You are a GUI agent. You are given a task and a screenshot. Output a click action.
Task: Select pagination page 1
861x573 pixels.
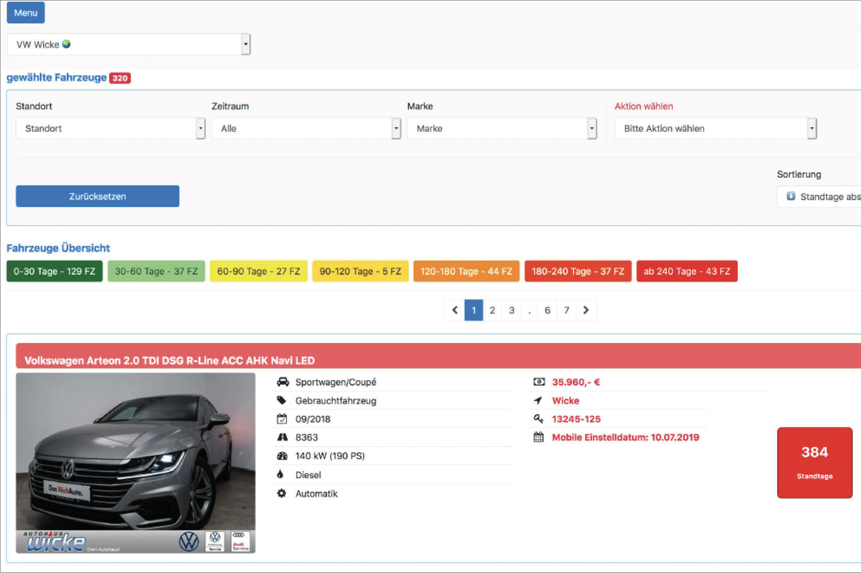pos(474,310)
